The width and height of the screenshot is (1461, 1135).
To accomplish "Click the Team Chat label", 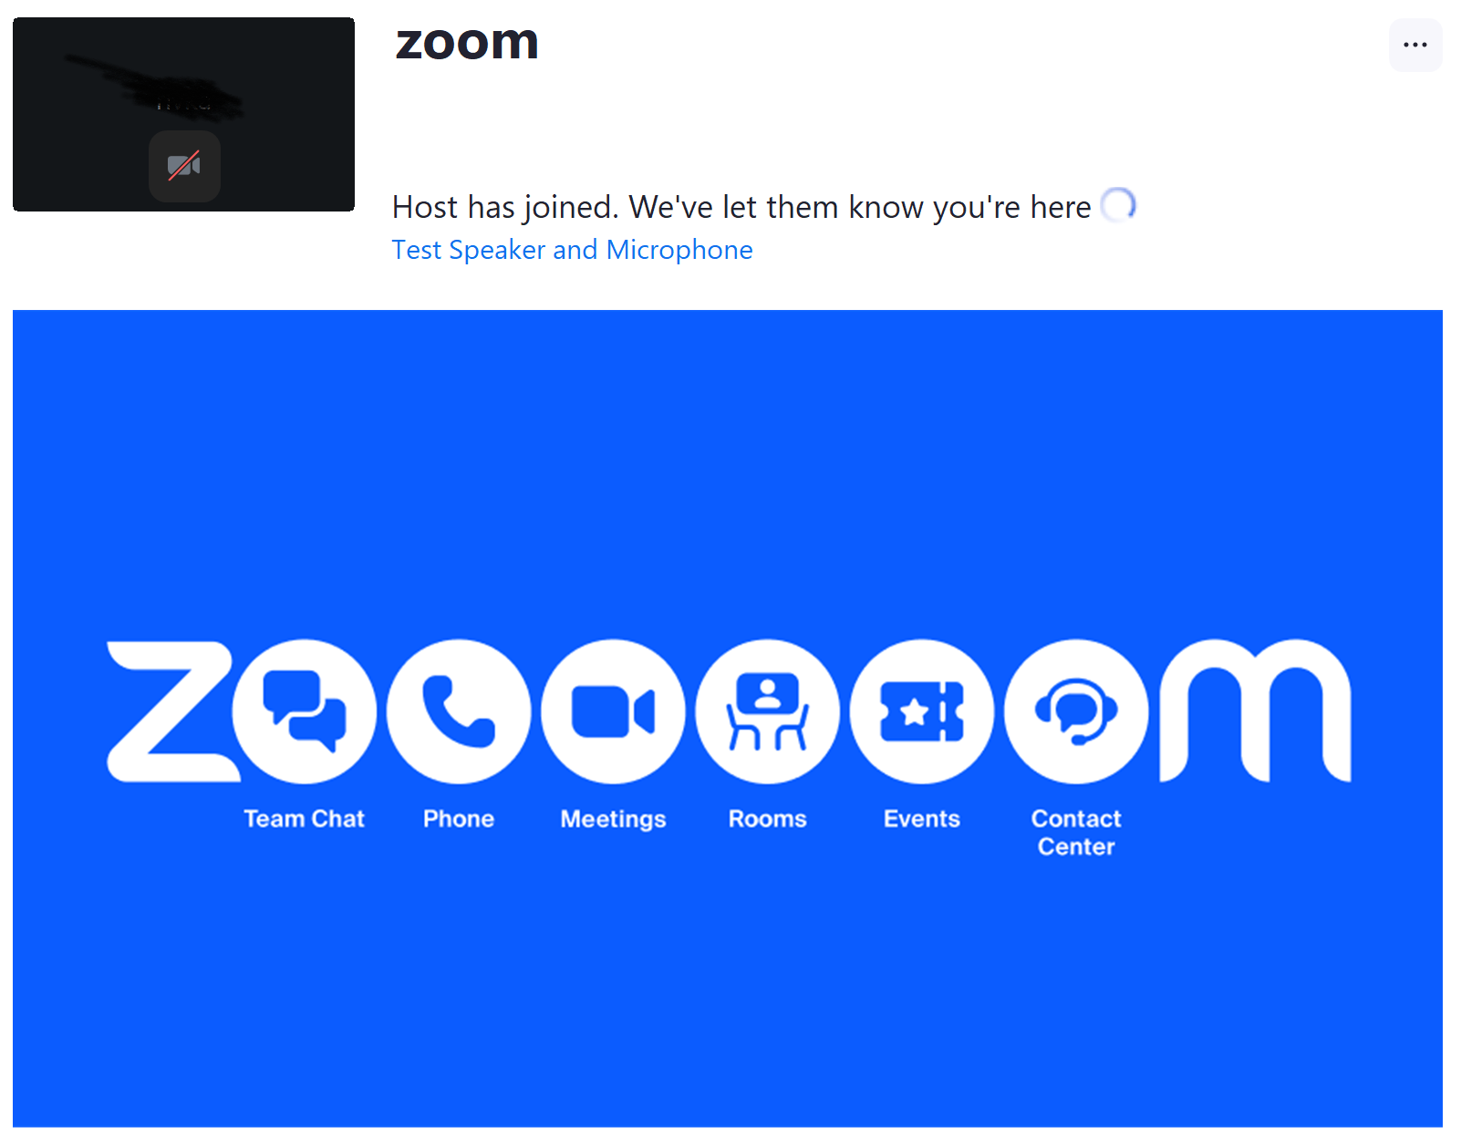I will pyautogui.click(x=304, y=819).
